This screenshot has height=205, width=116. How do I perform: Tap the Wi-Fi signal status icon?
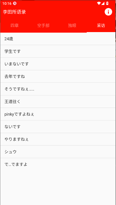[x=99, y=3]
